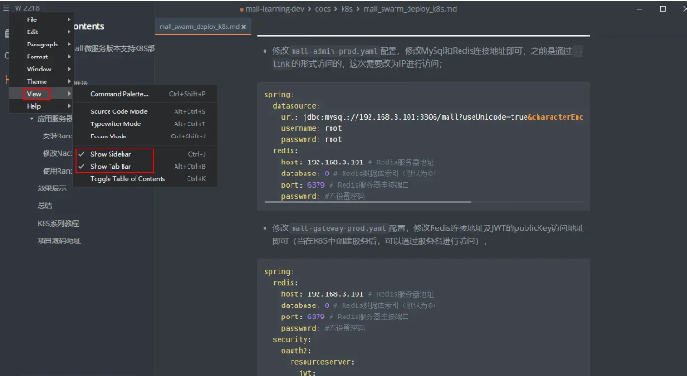This screenshot has width=687, height=376.
Task: Select 使用Ranc outline entry
Action: [x=58, y=171]
